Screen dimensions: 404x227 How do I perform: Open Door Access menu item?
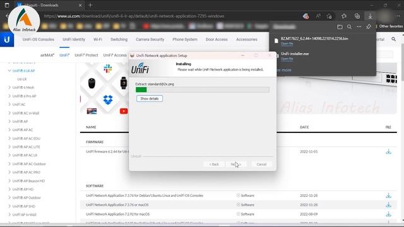[x=217, y=39]
